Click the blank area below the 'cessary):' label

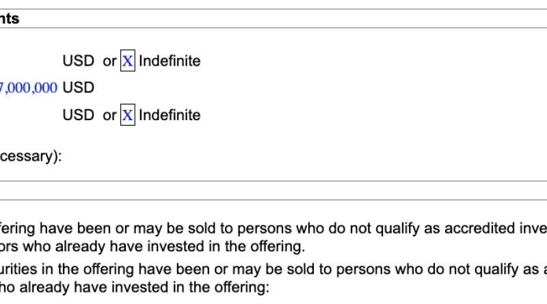(273, 171)
